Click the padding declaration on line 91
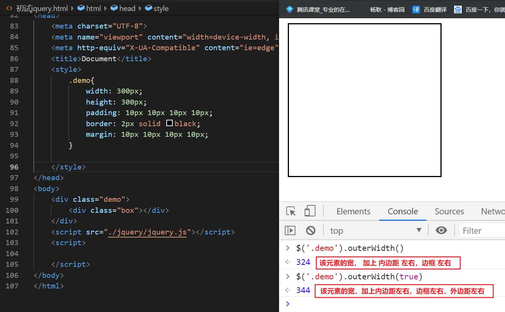Image resolution: width=505 pixels, height=312 pixels. 149,112
